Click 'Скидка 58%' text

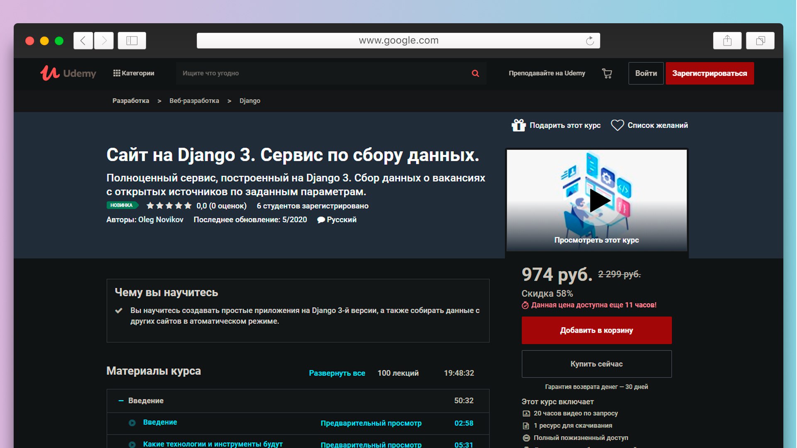point(547,293)
